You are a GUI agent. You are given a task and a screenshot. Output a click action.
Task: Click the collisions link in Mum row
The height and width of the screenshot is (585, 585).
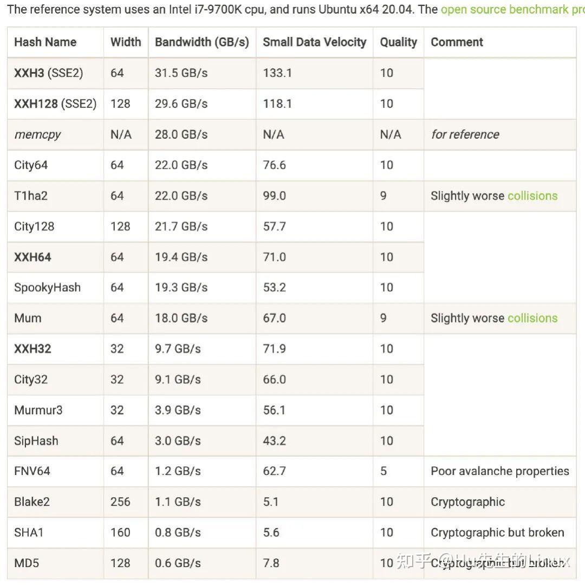[532, 318]
